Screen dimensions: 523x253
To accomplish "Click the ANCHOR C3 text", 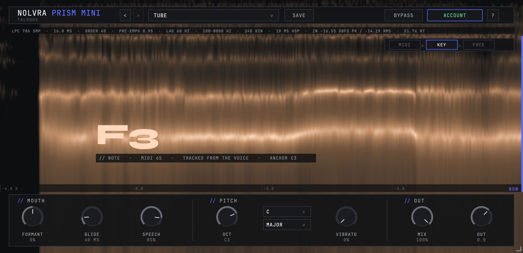I will (x=283, y=158).
